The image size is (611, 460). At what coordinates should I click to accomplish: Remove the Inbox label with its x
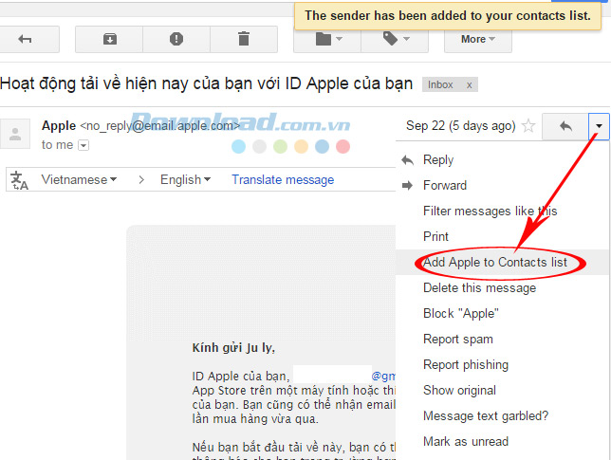[x=469, y=85]
